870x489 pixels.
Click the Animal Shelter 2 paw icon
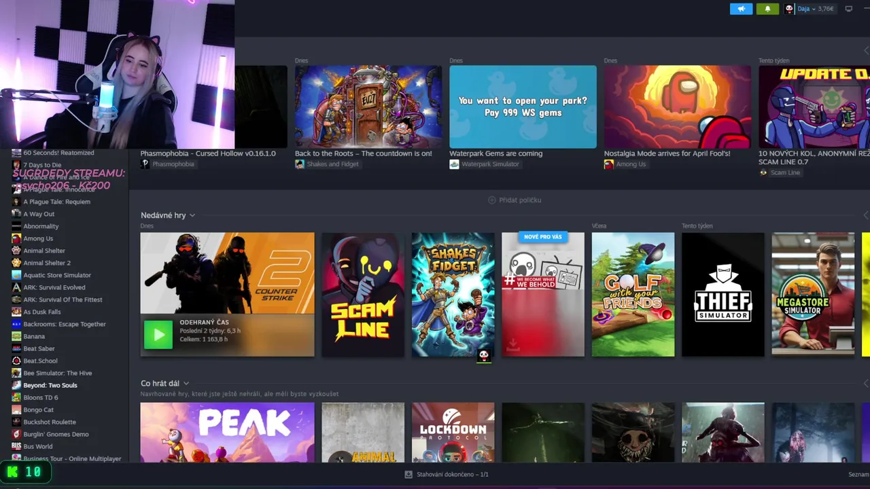[16, 263]
